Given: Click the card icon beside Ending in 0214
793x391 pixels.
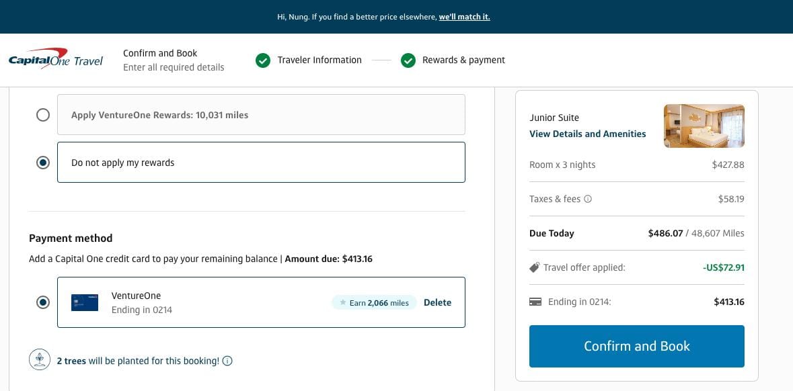Looking at the screenshot, I should tap(535, 302).
